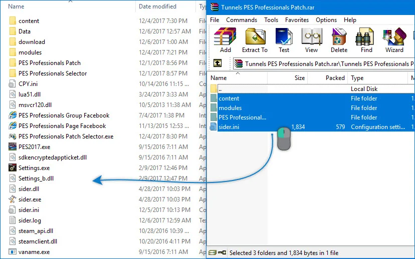Select the 'msvcr120.dll' file

tap(35, 105)
